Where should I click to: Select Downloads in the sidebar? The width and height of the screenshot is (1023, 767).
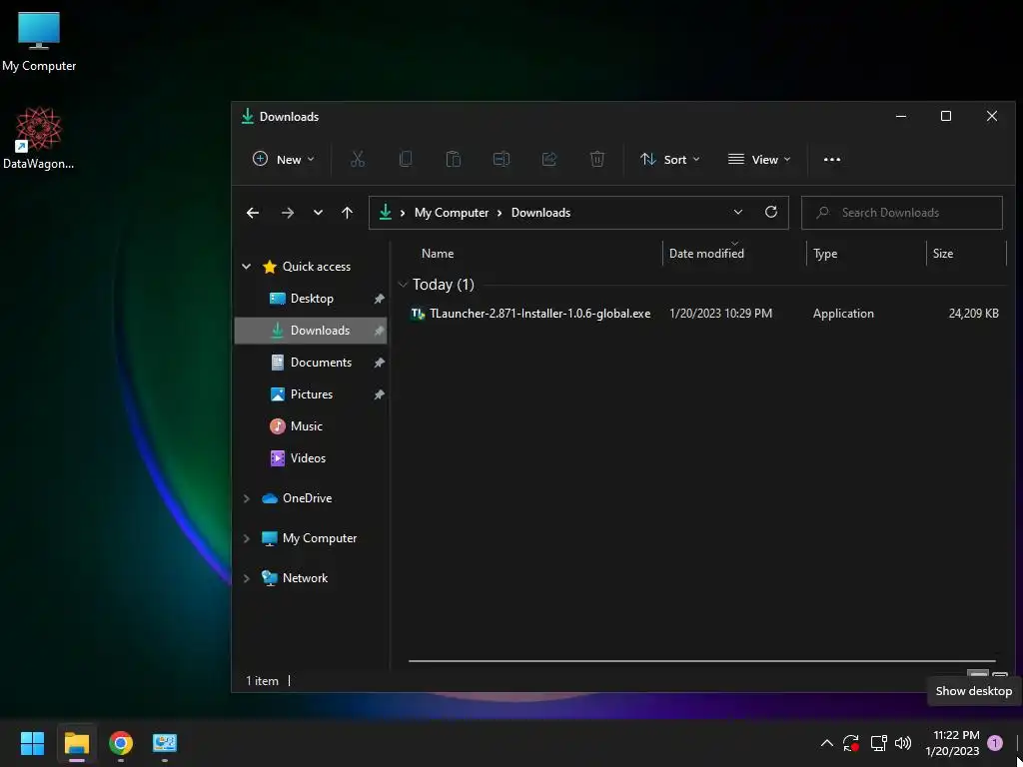311,331
